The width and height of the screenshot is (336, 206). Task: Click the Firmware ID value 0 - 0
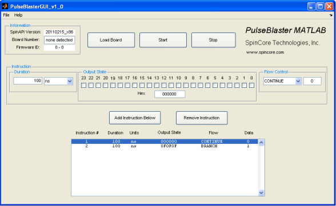[x=59, y=47]
